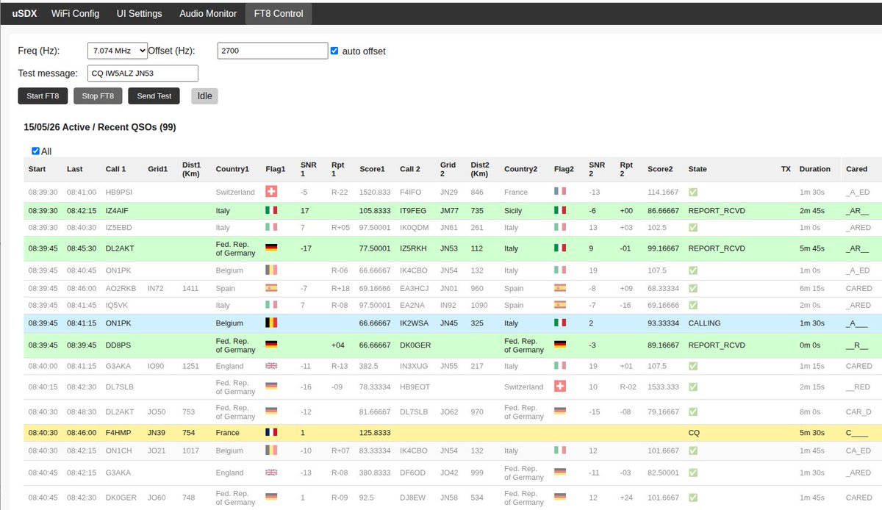
Task: Click the England flag in G3AKA 08:40:00 row
Action: tap(271, 366)
